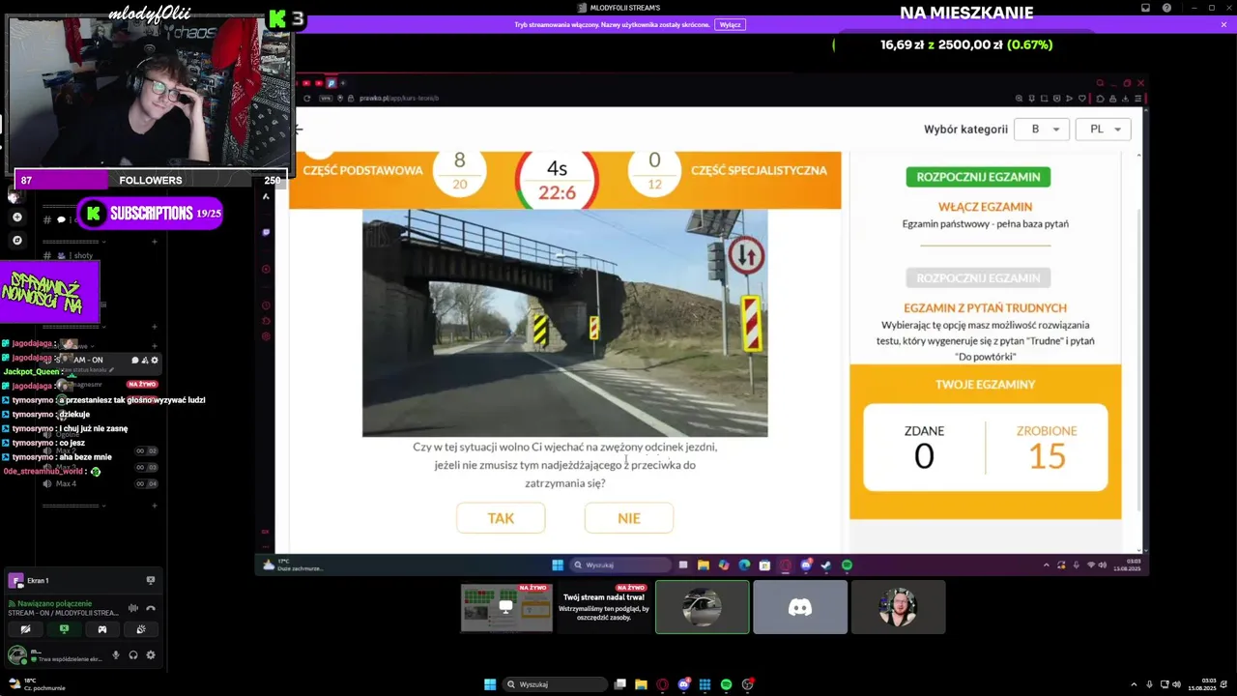
Task: Answer TAK to the question
Action: tap(501, 518)
